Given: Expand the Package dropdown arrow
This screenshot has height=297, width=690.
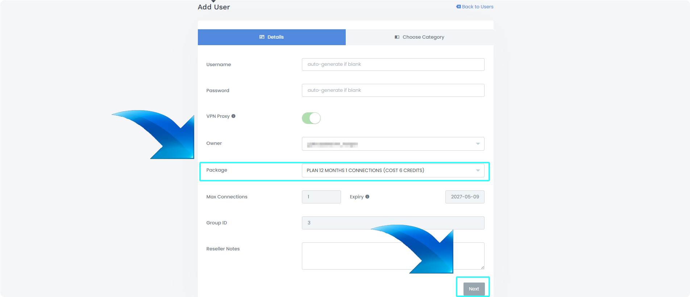Looking at the screenshot, I should (478, 171).
